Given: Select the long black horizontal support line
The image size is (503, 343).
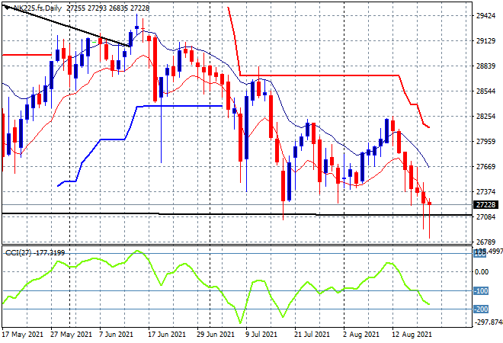Looking at the screenshot, I should click(237, 214).
